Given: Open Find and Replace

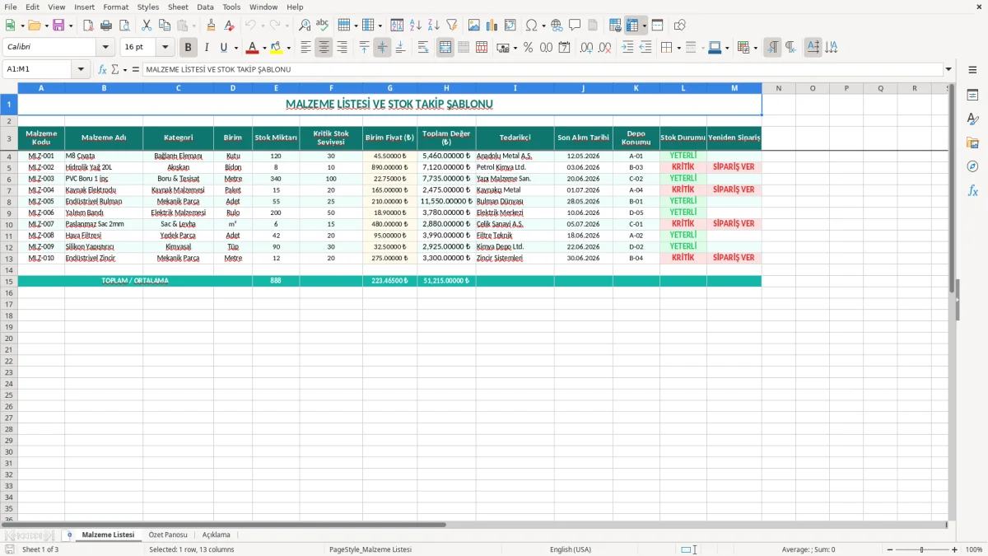Looking at the screenshot, I should click(x=305, y=26).
